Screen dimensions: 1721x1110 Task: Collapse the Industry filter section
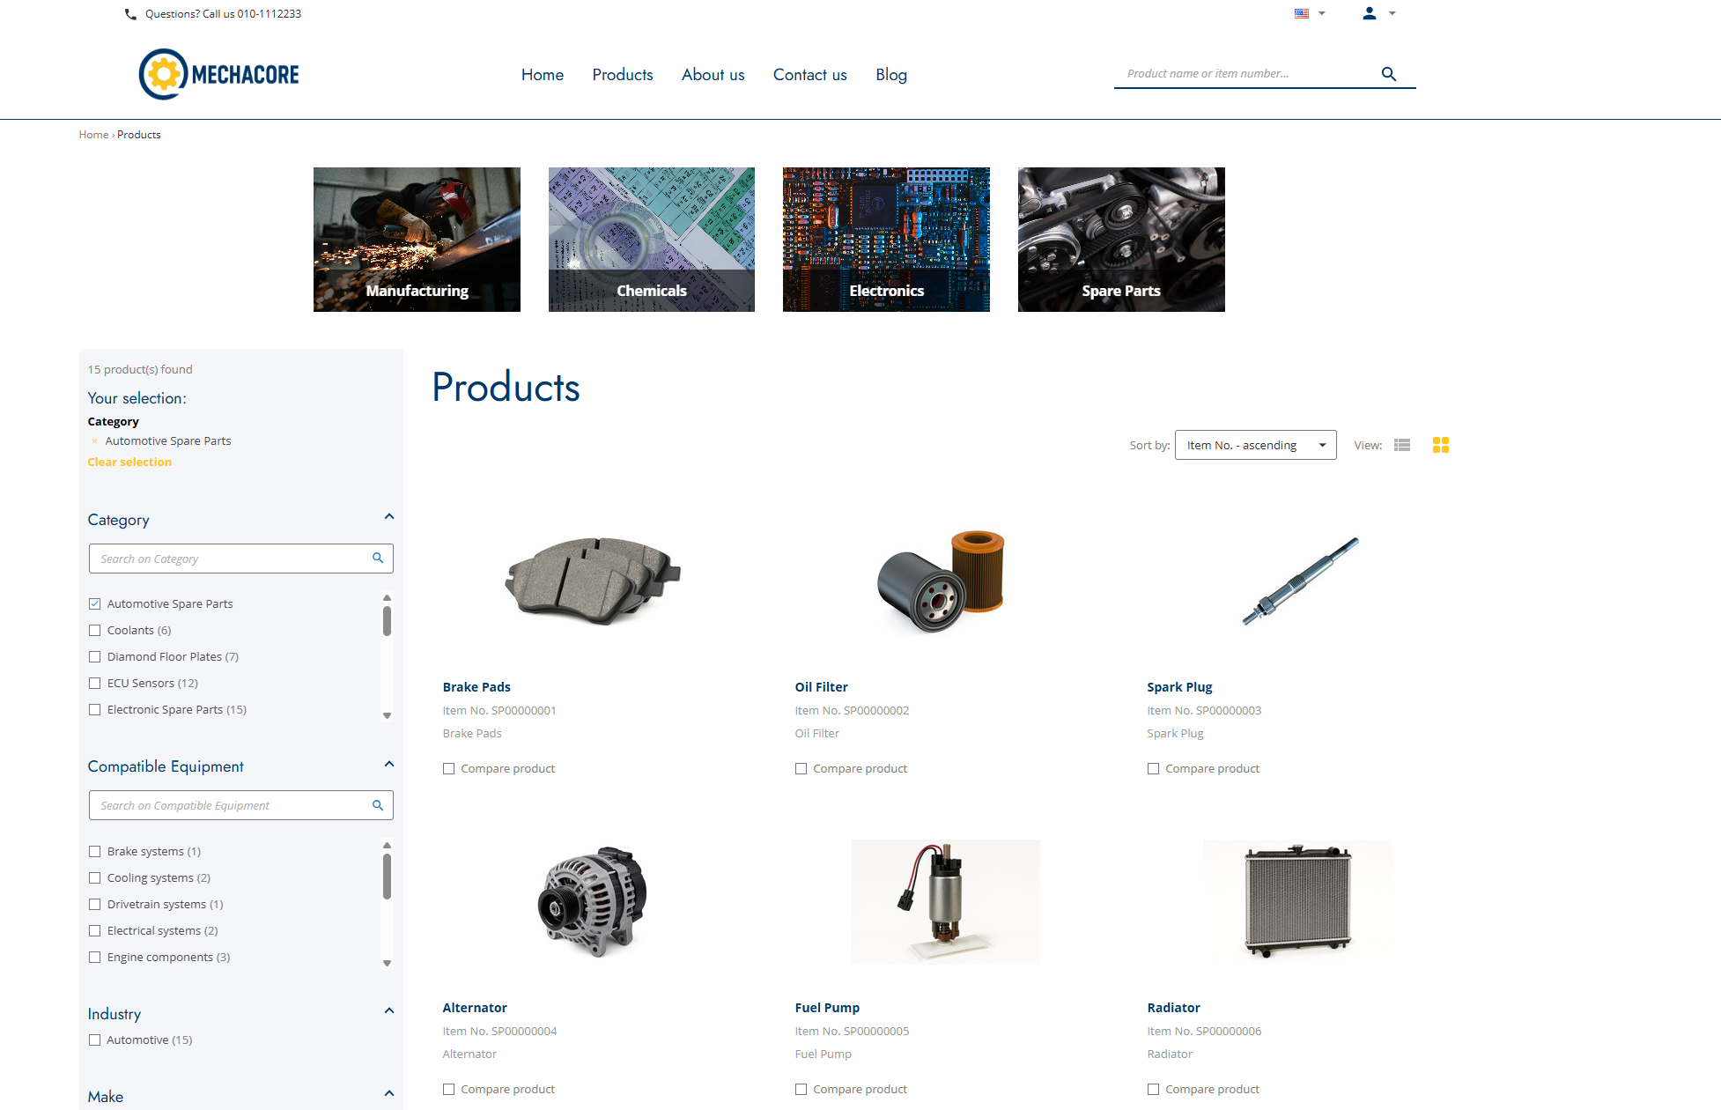coord(388,1011)
